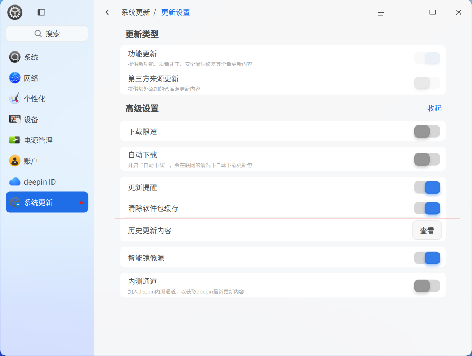Click the 系统 icon in sidebar
472x356 pixels.
tap(15, 57)
